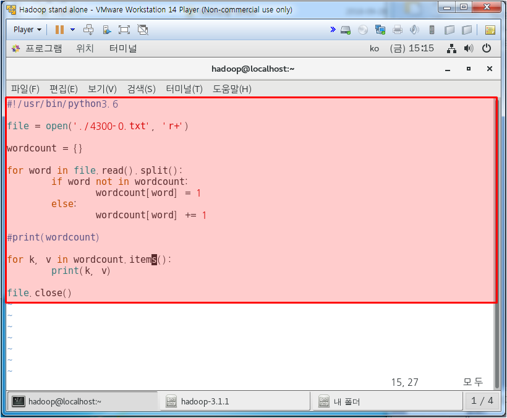Open the 검색(S) menu
Screen dimensions: 507x418
tap(142, 89)
